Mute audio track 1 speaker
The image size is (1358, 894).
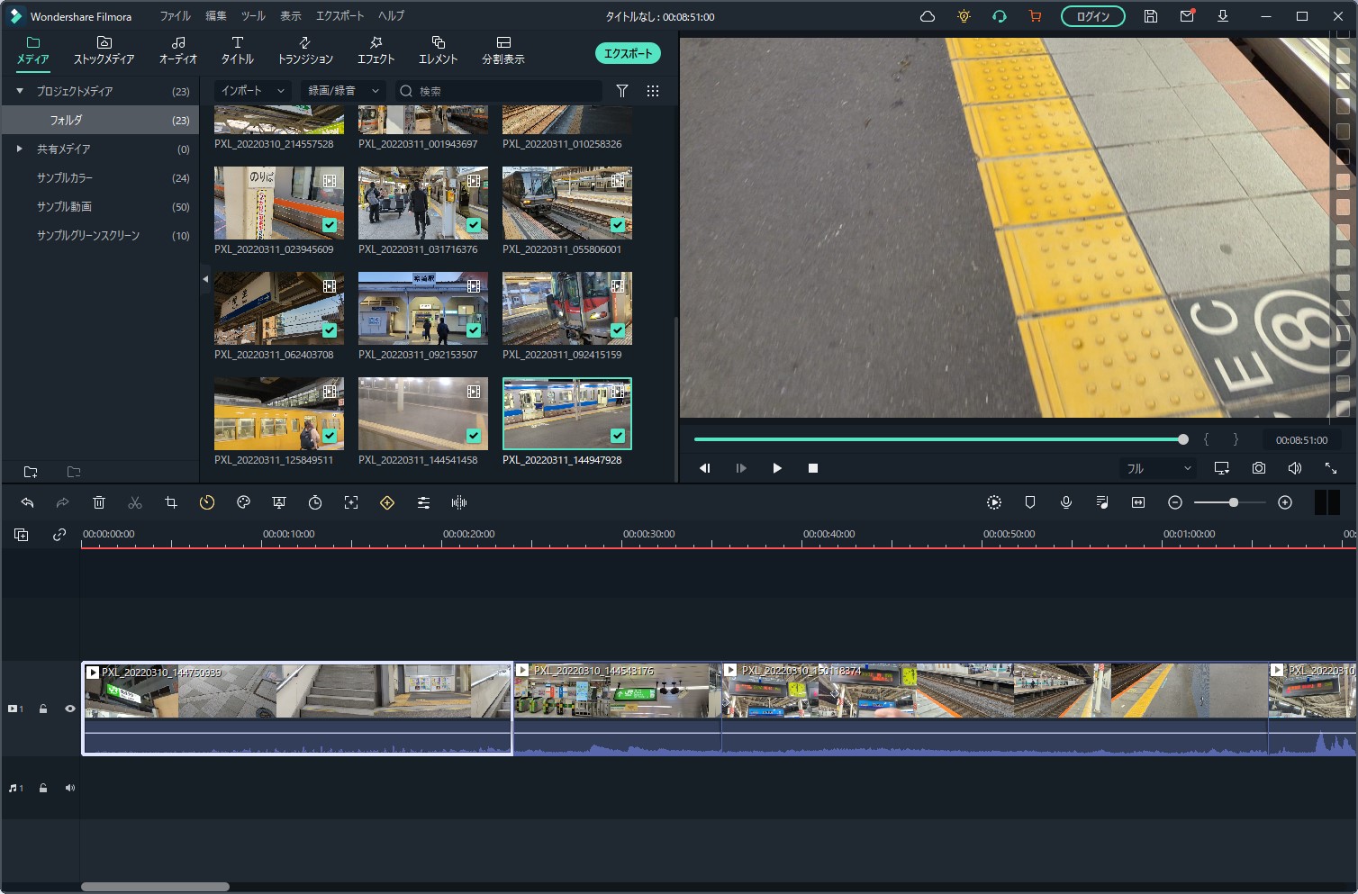69,788
